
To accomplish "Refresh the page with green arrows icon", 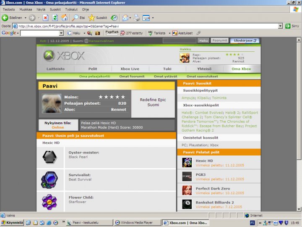I will point(55,18).
